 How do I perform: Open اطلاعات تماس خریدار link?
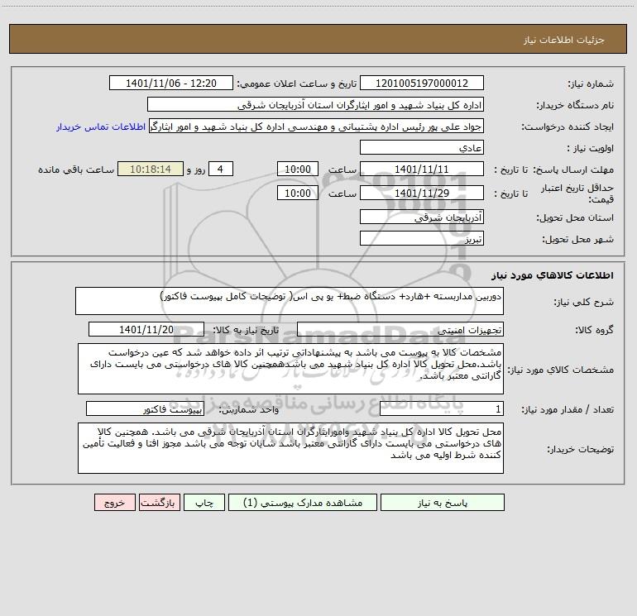tap(101, 127)
